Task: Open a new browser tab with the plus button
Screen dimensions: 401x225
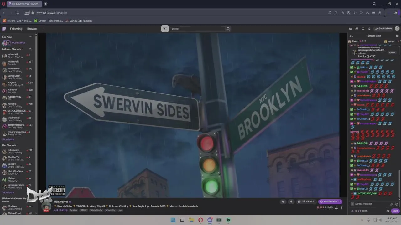Action: pos(45,4)
